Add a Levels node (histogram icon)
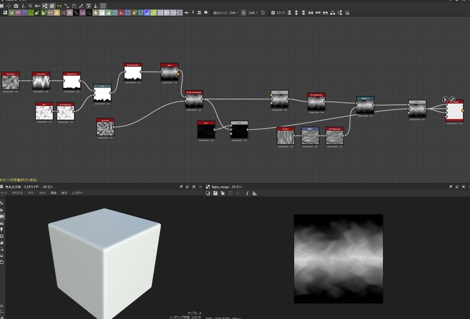The width and height of the screenshot is (470, 319). pyautogui.click(x=108, y=13)
